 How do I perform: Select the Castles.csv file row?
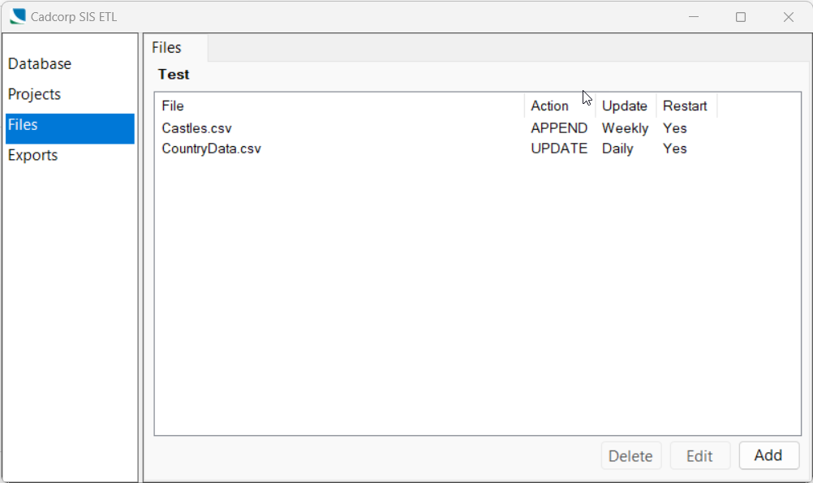pyautogui.click(x=197, y=128)
